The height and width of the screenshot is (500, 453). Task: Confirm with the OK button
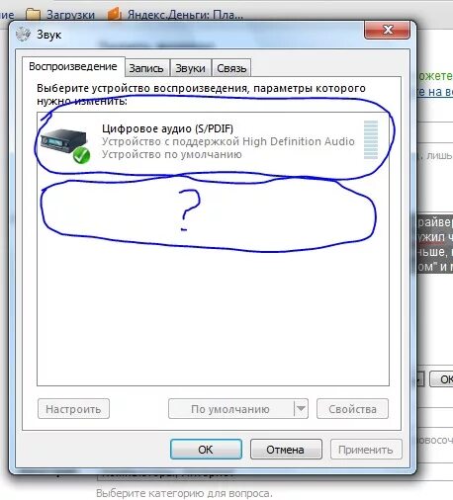click(206, 449)
